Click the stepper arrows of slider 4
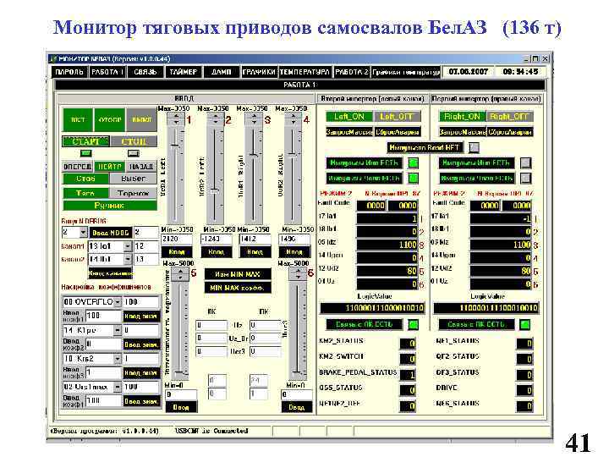This screenshot has width=609, height=457. (x=293, y=119)
